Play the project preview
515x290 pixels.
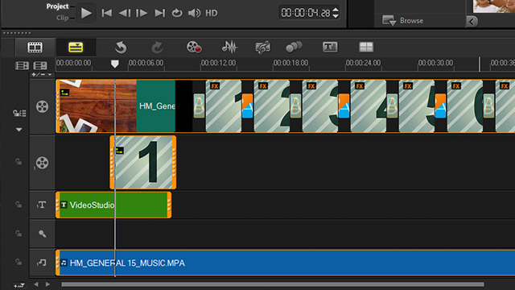pyautogui.click(x=86, y=13)
